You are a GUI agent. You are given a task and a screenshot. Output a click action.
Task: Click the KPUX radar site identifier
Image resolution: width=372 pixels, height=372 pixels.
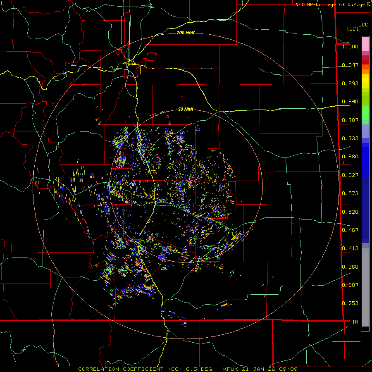(x=231, y=369)
